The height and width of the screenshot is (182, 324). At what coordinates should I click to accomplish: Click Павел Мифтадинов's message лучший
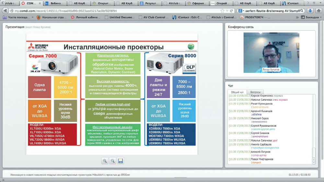256,162
